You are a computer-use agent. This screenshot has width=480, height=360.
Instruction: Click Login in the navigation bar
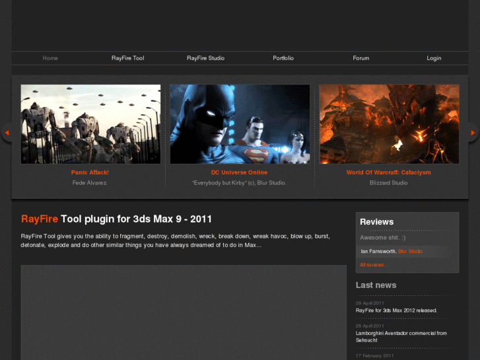(x=434, y=58)
